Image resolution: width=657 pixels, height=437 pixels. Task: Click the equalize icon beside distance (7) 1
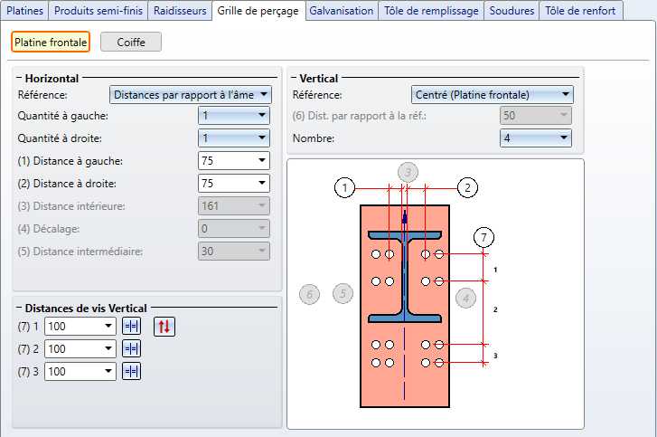pyautogui.click(x=132, y=327)
